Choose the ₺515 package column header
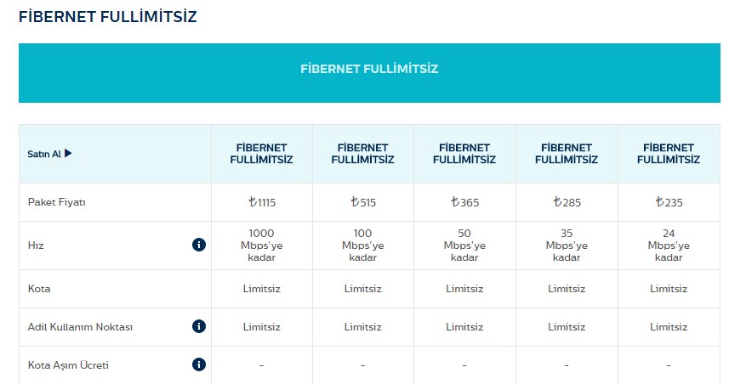Viewport: 729px width, 384px height. pyautogui.click(x=362, y=154)
